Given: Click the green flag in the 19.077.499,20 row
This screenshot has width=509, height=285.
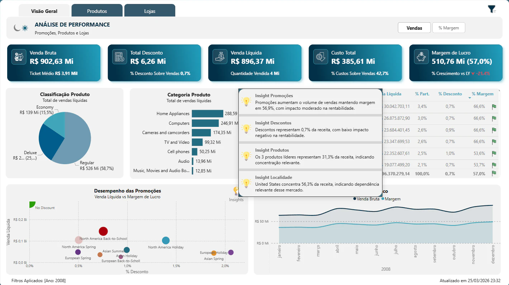Looking at the screenshot, I should (x=494, y=165).
